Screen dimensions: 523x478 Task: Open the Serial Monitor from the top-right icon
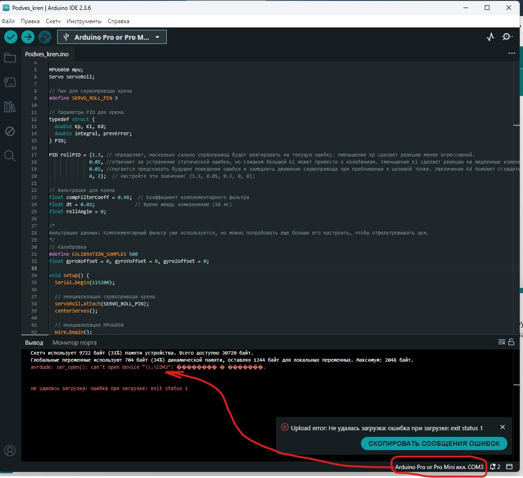tap(506, 36)
